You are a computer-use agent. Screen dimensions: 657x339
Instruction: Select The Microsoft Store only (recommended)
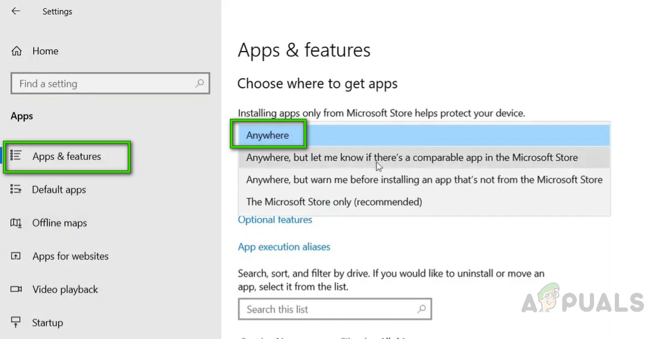point(334,202)
